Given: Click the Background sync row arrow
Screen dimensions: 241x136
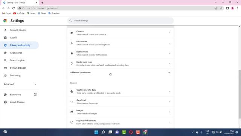Looking at the screenshot, I should pos(169,63).
